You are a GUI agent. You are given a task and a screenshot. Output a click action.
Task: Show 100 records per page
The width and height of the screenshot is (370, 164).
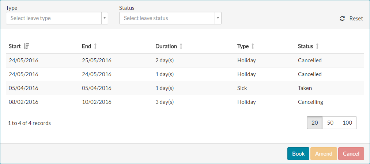pyautogui.click(x=347, y=123)
